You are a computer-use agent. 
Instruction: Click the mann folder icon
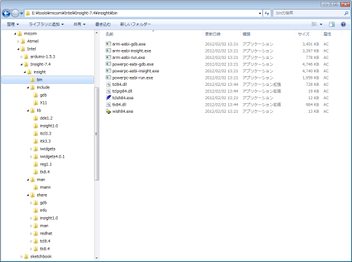click(x=35, y=187)
